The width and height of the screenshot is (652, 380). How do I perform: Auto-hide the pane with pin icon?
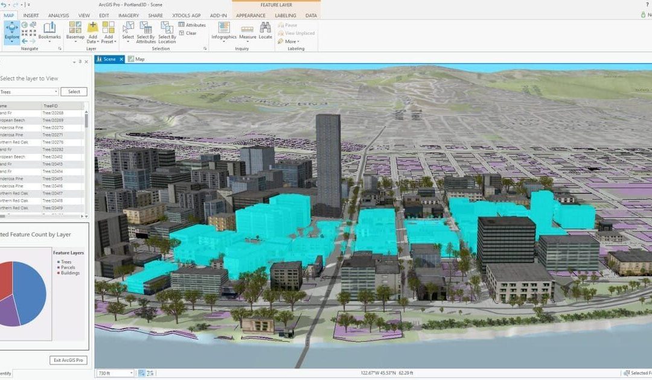(x=80, y=62)
